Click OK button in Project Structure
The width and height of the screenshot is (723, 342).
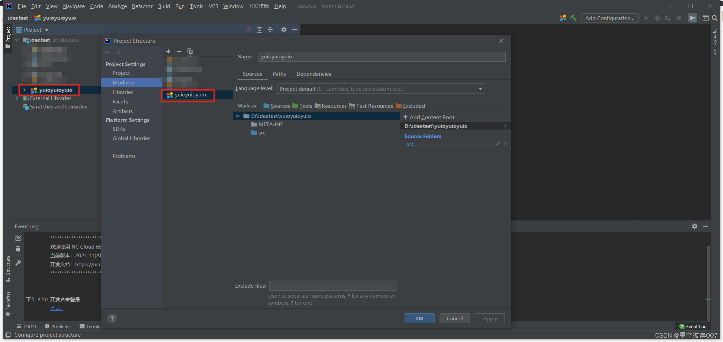click(x=420, y=318)
